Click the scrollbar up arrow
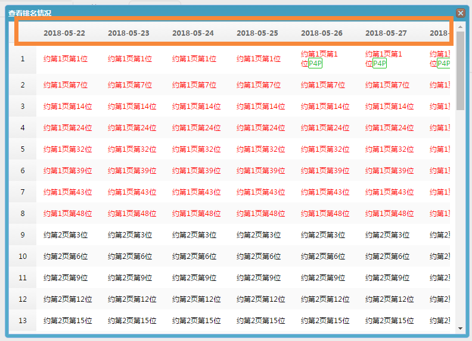This screenshot has height=341, width=472. [x=460, y=27]
